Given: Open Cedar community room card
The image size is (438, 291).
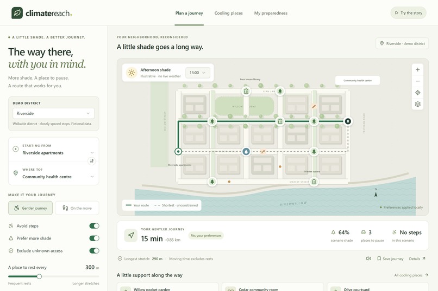Looking at the screenshot, I should 273,287.
